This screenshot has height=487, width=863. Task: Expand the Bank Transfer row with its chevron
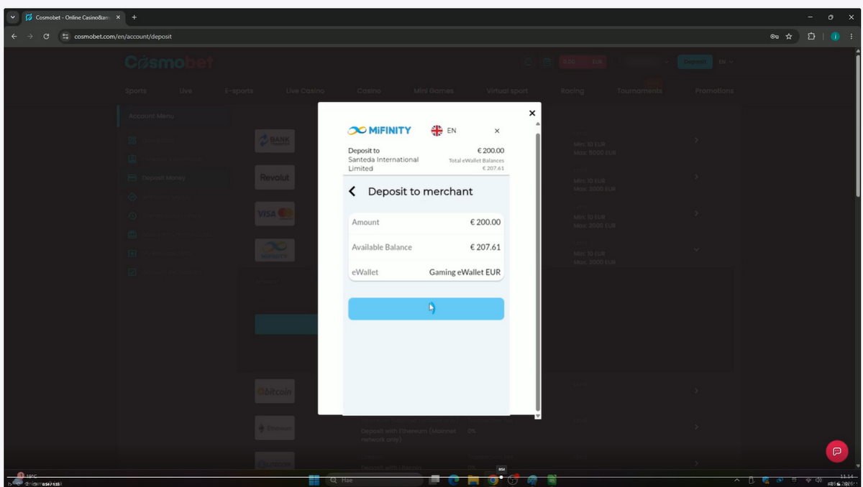[x=696, y=140]
